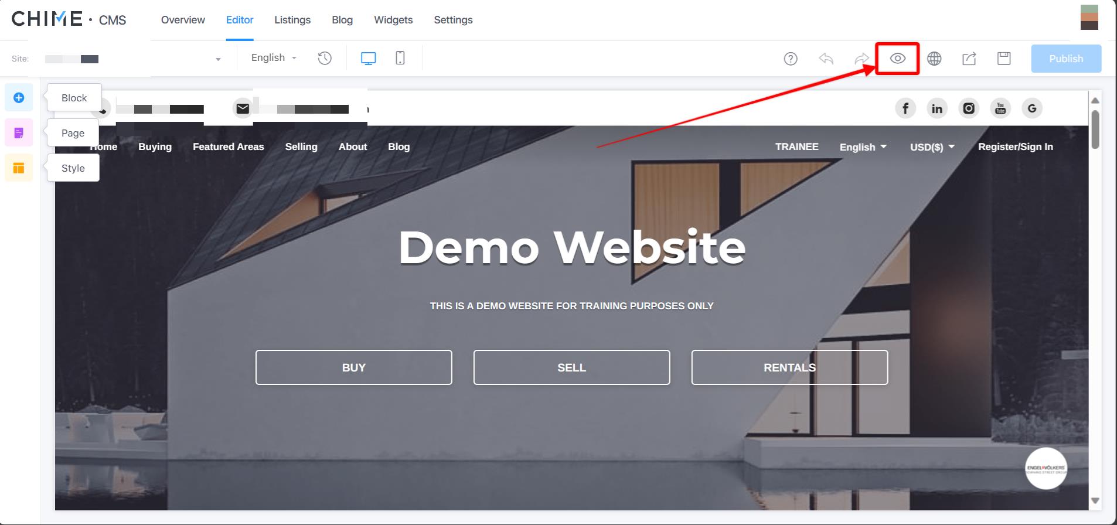Open the version history clock icon
Viewport: 1117px width, 525px height.
coord(325,58)
